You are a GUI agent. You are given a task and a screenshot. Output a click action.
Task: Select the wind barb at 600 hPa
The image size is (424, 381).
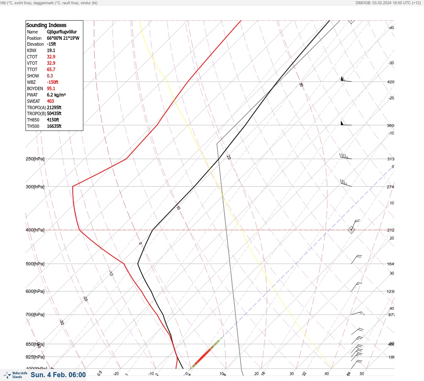(x=356, y=287)
